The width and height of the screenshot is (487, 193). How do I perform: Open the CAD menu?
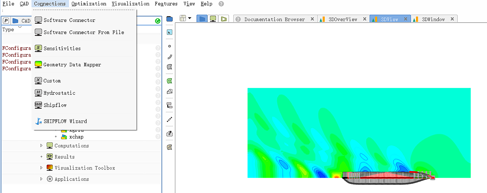24,4
